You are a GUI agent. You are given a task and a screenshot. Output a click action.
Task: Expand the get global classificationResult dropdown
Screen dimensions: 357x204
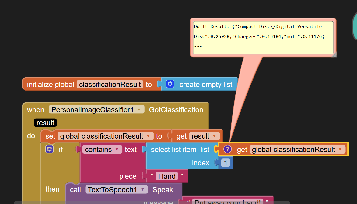(x=340, y=150)
